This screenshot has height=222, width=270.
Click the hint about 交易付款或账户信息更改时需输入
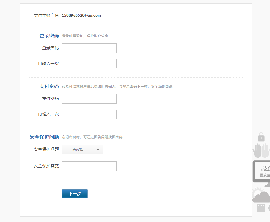[x=117, y=87]
